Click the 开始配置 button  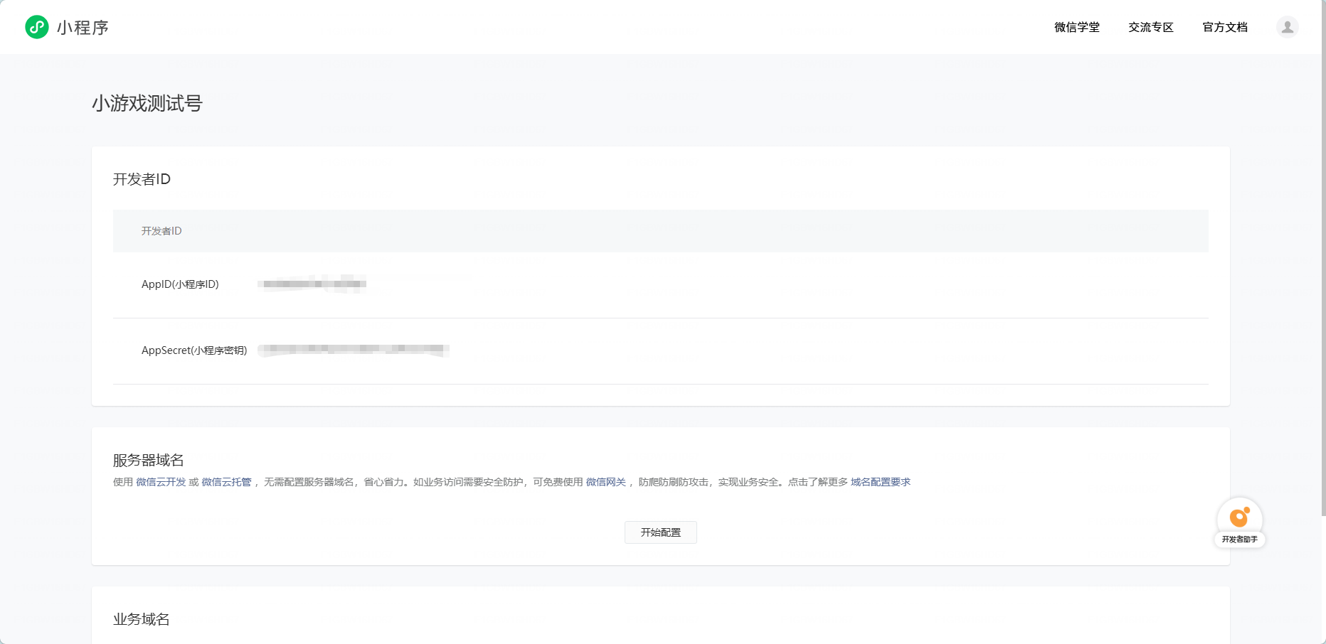click(x=661, y=532)
